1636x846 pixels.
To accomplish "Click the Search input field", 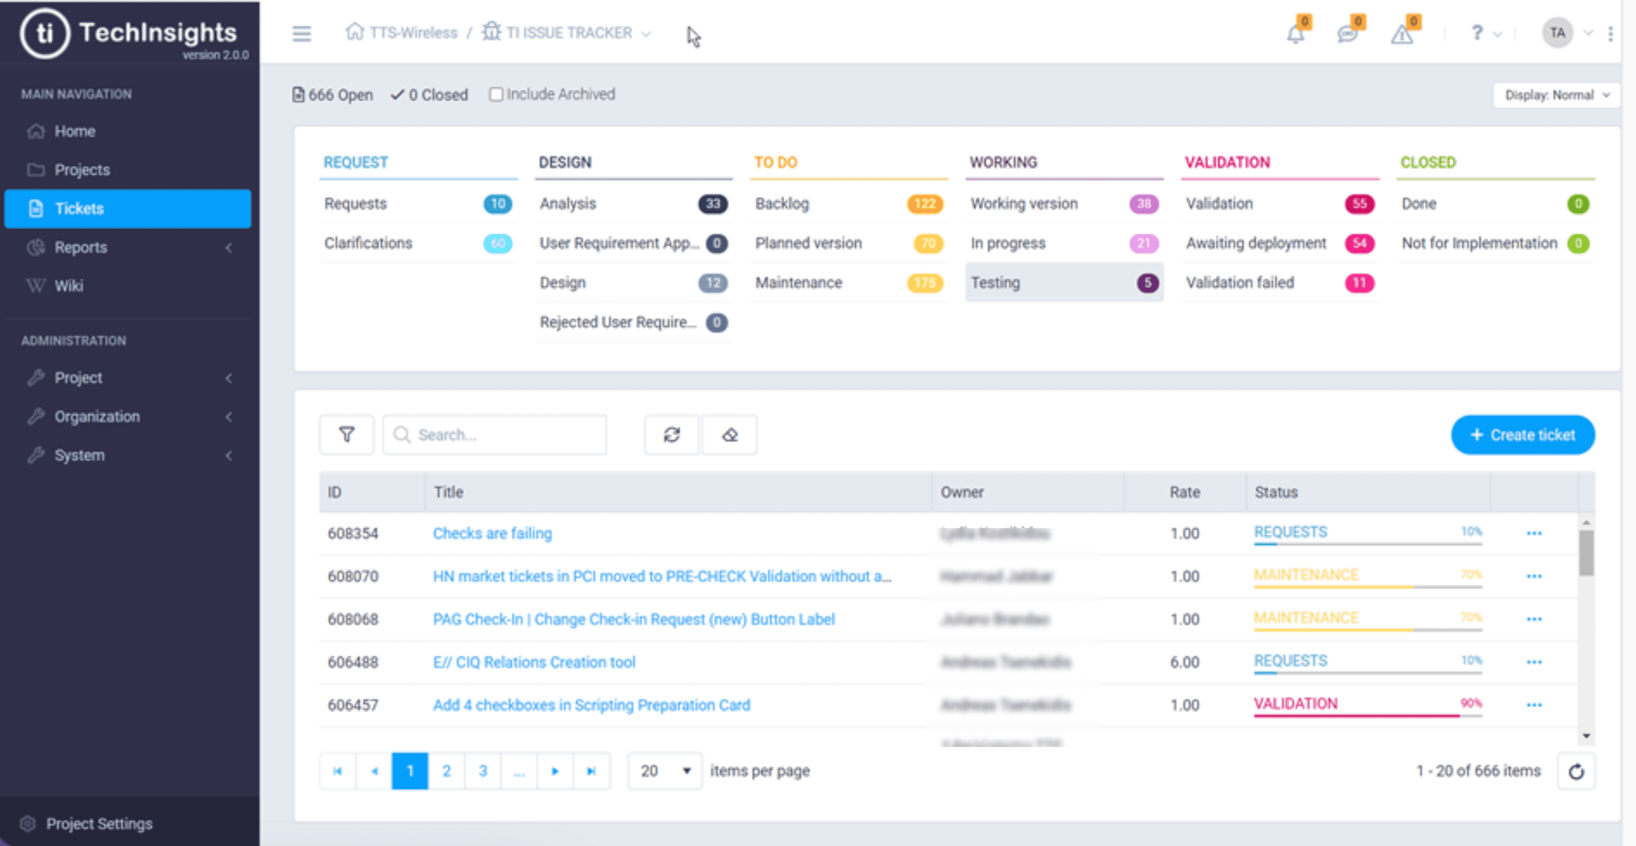I will pyautogui.click(x=502, y=434).
